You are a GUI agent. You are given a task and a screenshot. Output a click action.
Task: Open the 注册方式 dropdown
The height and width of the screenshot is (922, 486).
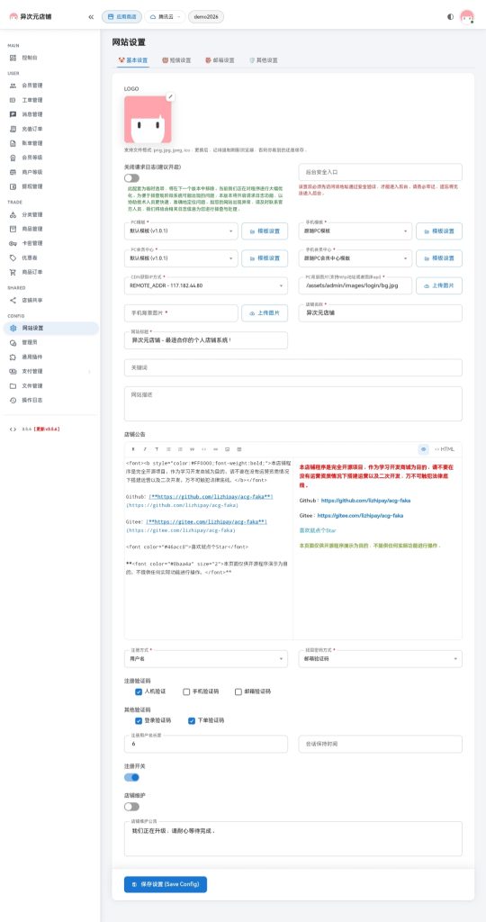pos(206,659)
